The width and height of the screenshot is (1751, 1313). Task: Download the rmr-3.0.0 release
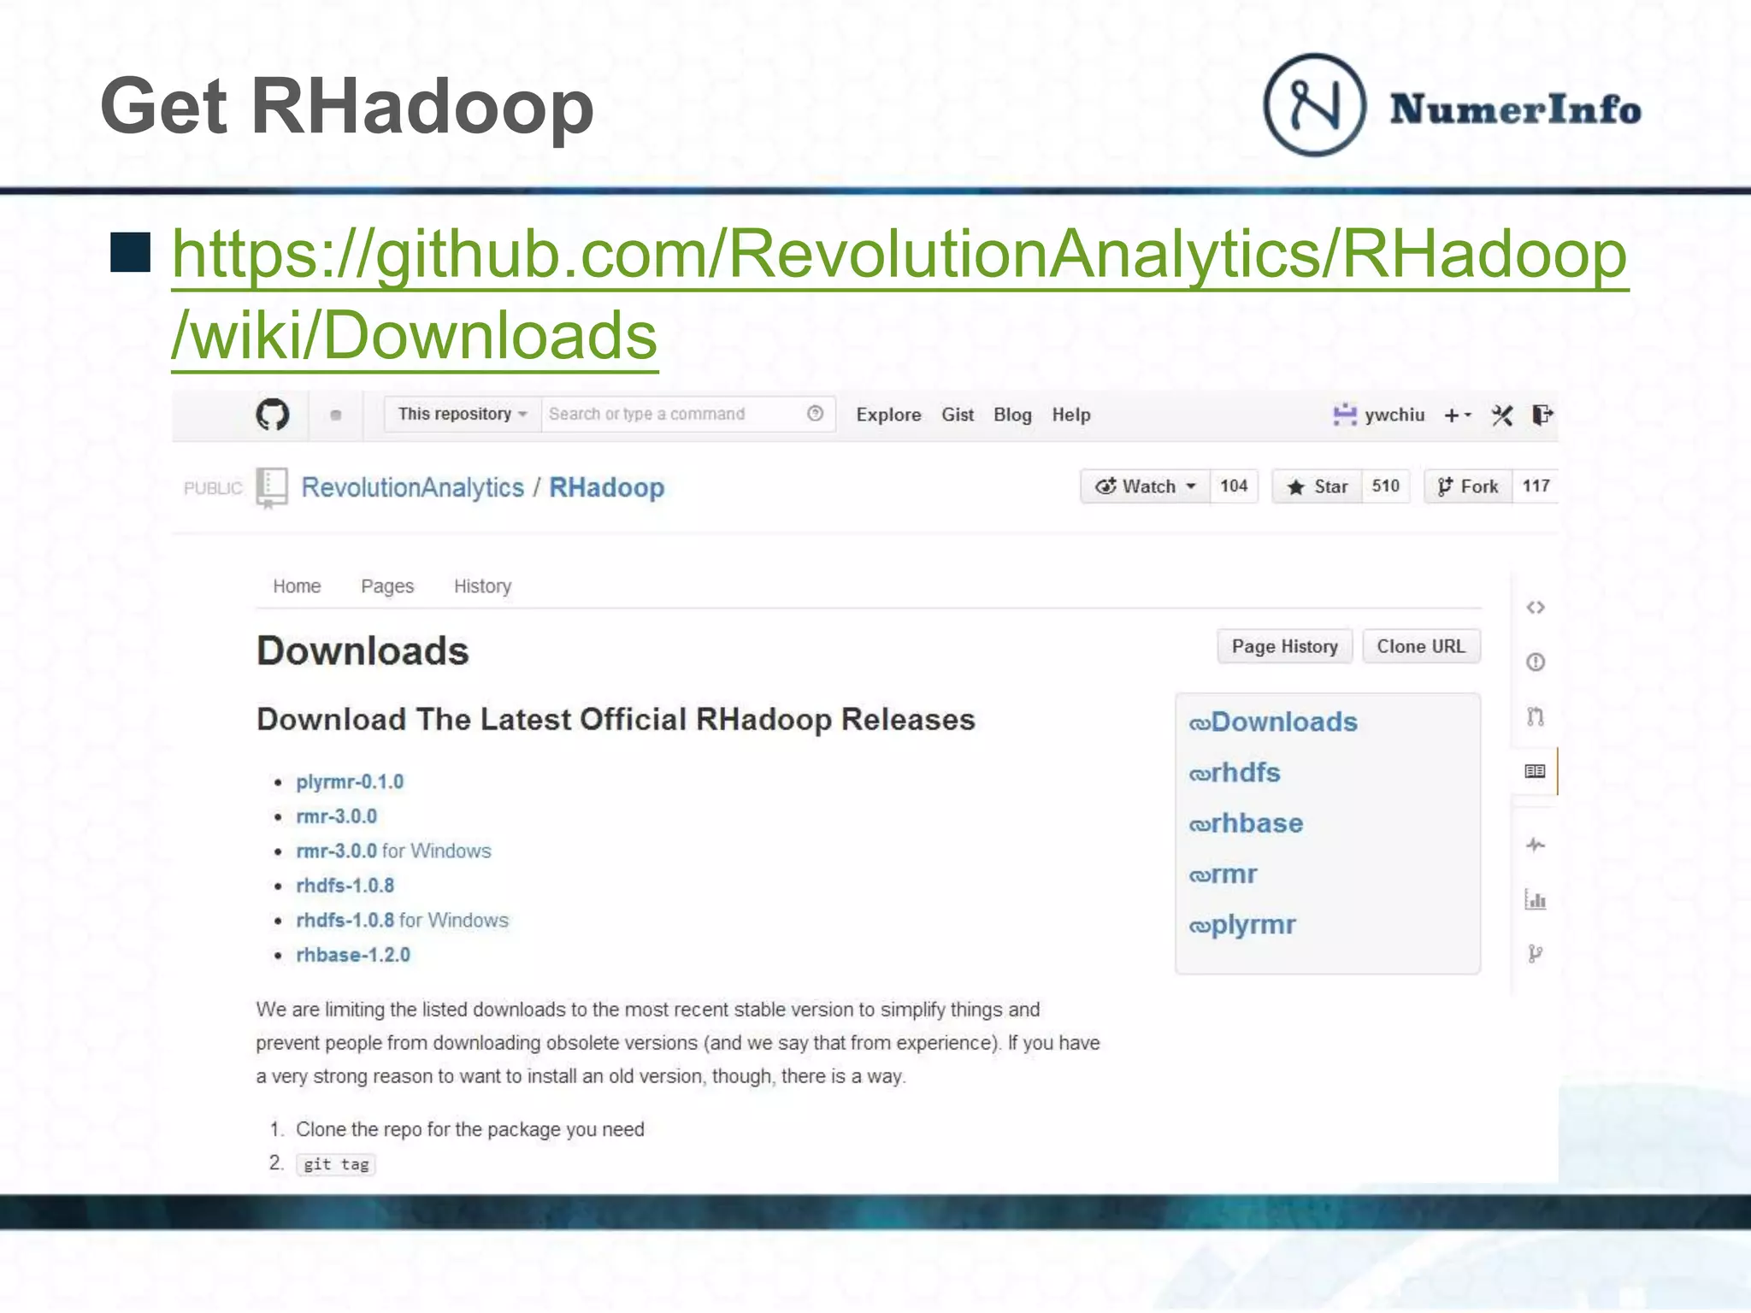336,816
